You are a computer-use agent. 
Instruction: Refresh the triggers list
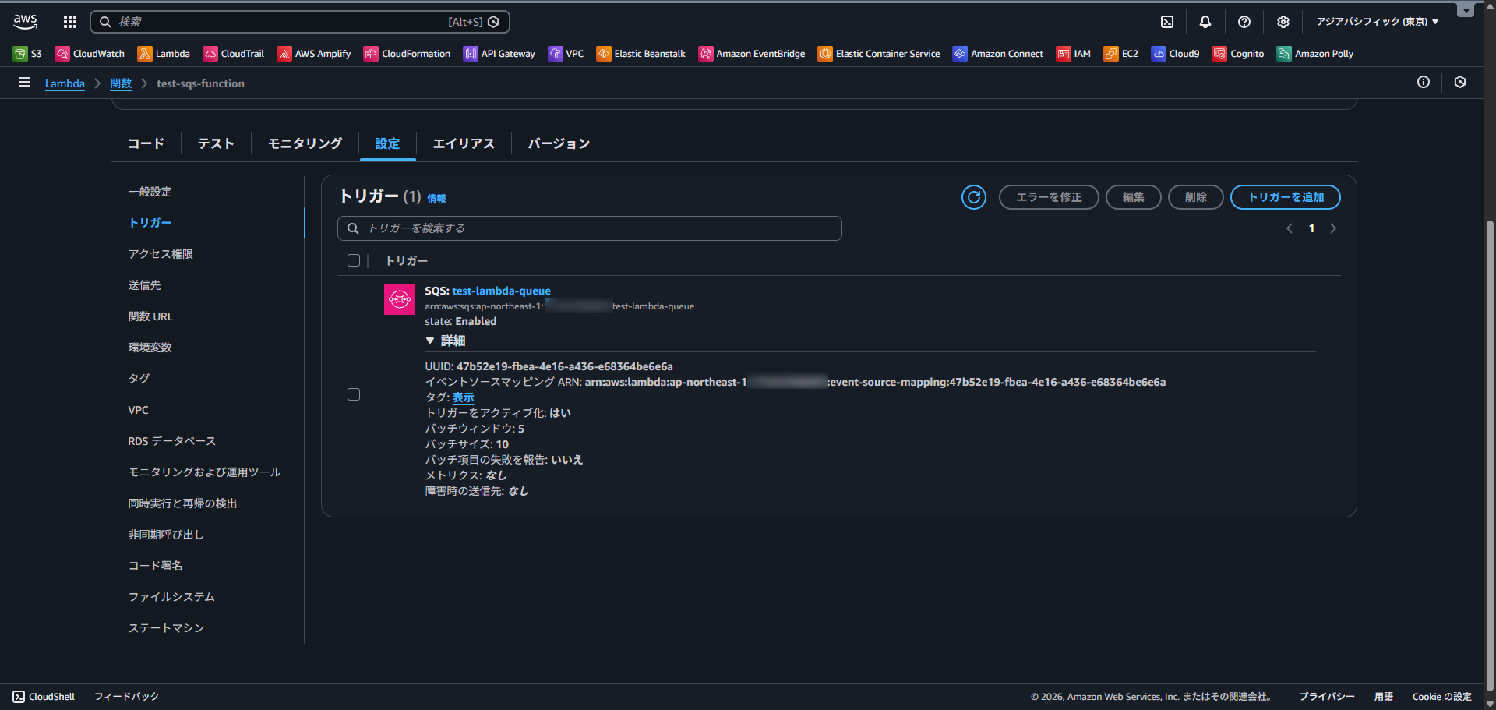[x=973, y=197]
